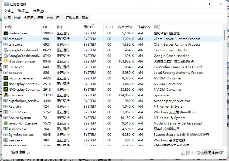Open the 查看(V) menu
Image resolution: width=229 pixels, height=161 pixels.
[x=38, y=11]
